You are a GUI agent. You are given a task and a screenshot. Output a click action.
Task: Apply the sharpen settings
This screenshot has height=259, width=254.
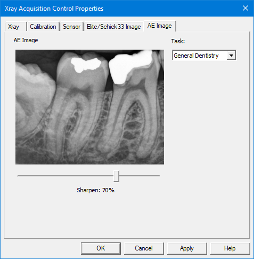[x=187, y=248]
